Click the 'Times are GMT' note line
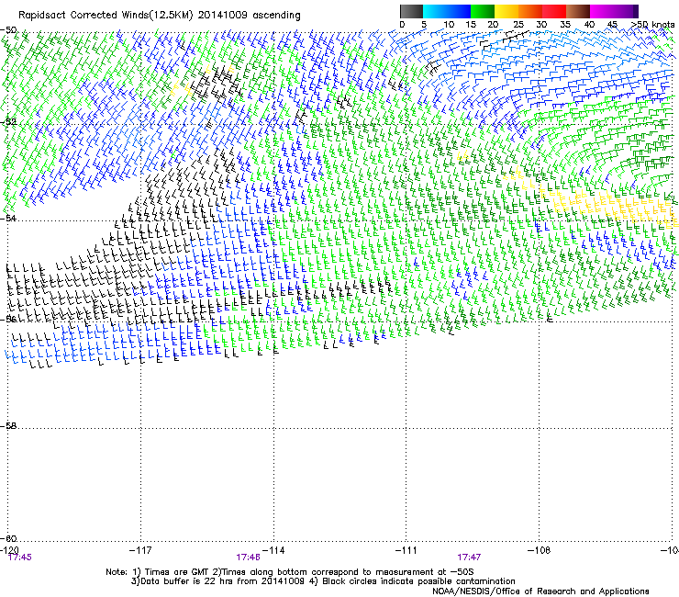 (x=290, y=572)
